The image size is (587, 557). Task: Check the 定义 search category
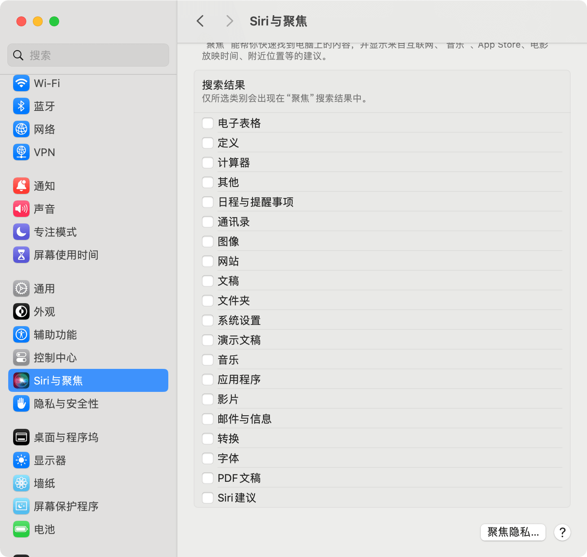208,143
